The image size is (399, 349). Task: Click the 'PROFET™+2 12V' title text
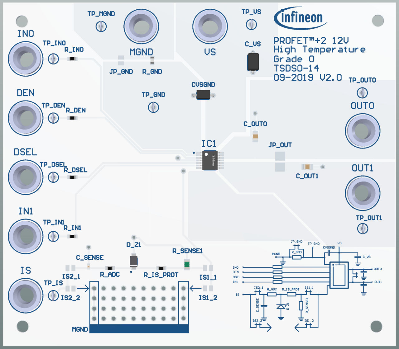point(311,40)
